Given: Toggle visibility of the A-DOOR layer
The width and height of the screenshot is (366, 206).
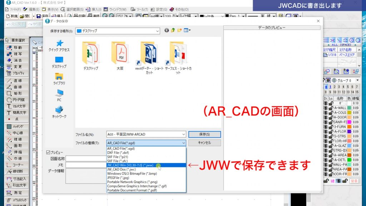Looking at the screenshot, I should click(325, 117).
